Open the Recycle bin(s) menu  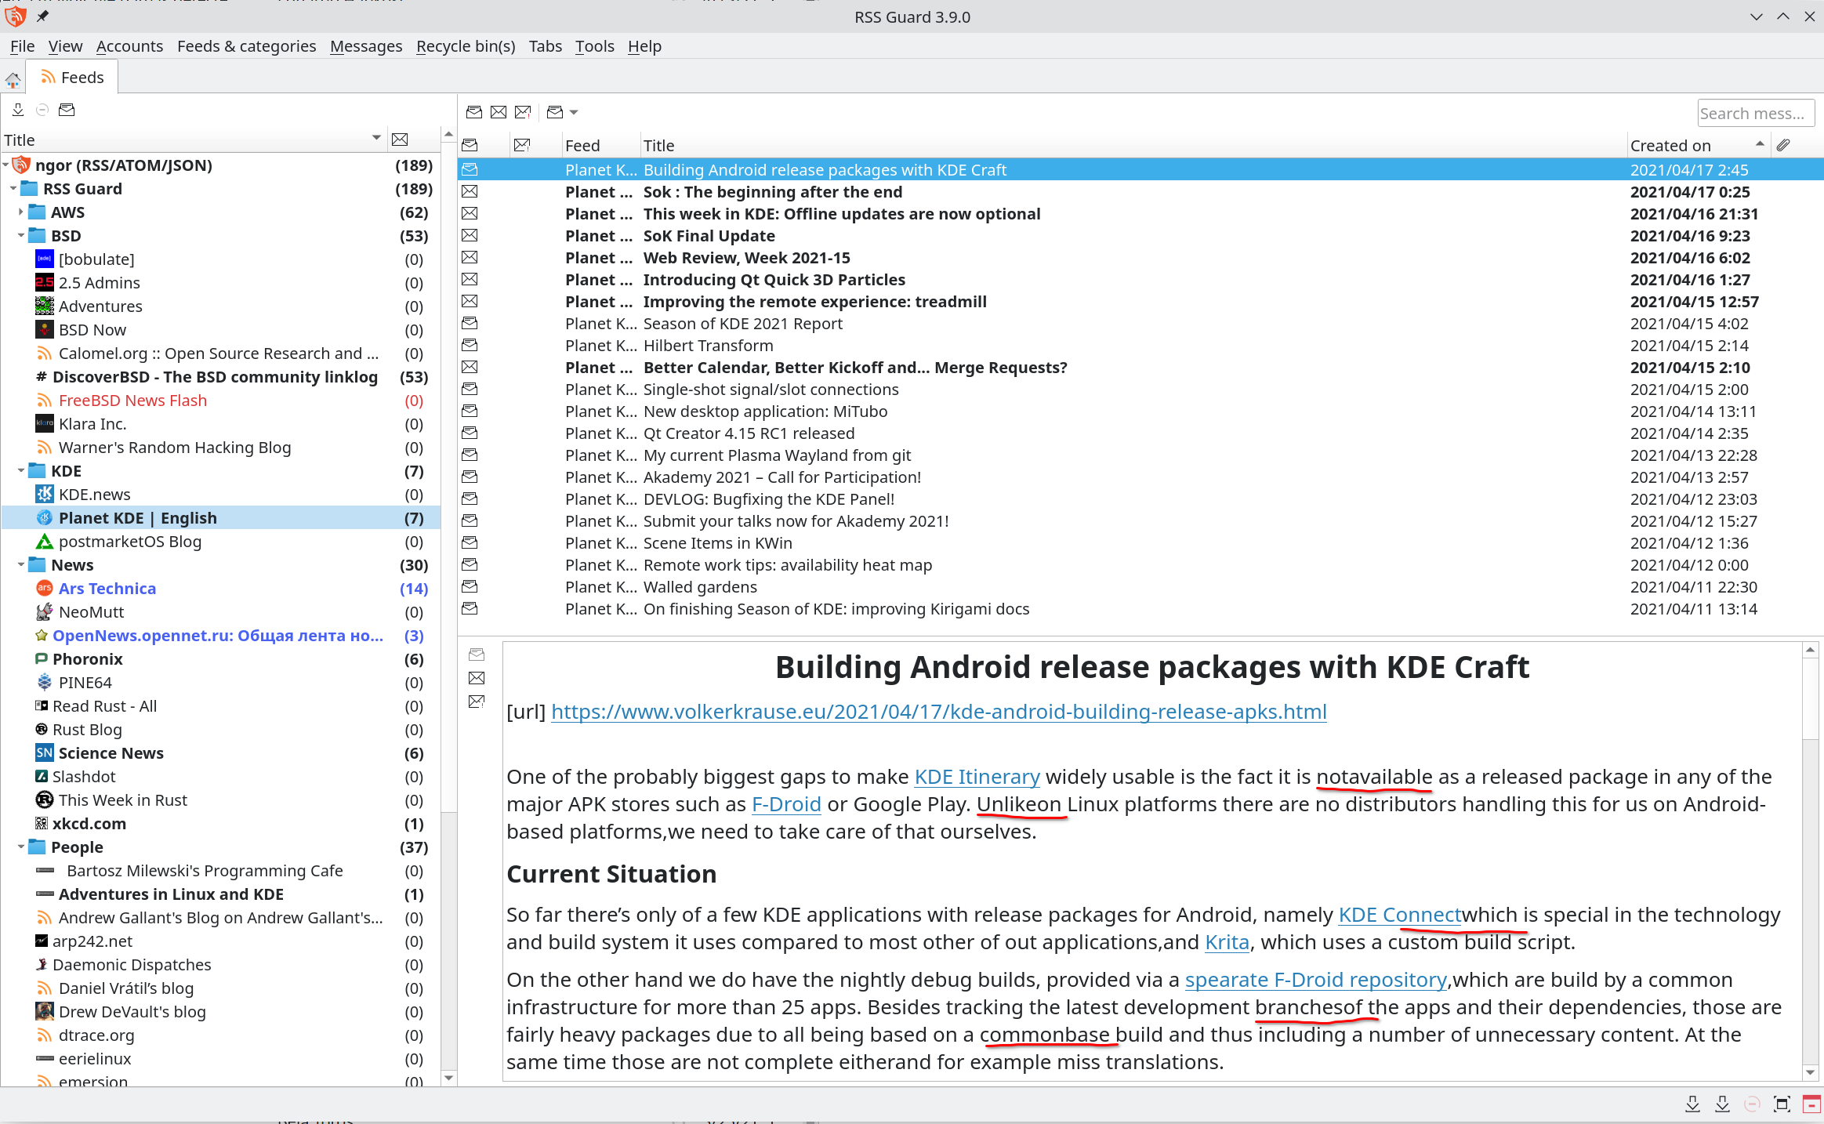coord(466,46)
